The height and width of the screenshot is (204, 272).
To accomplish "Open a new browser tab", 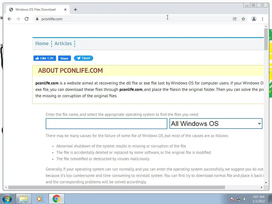I will [75, 10].
